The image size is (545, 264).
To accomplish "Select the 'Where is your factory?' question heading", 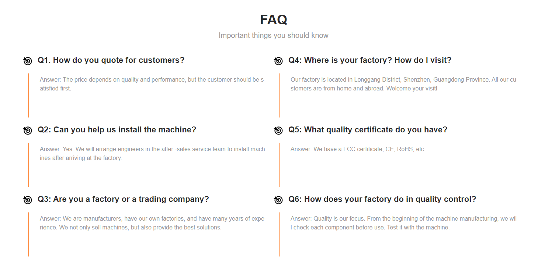I will 370,60.
